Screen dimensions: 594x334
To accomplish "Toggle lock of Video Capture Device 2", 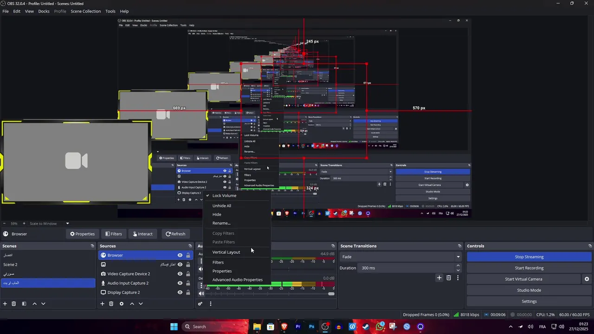I will click(188, 274).
